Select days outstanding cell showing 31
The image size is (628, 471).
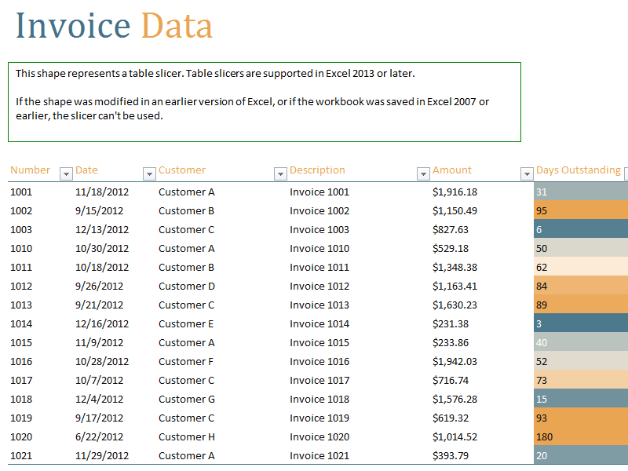click(x=581, y=192)
